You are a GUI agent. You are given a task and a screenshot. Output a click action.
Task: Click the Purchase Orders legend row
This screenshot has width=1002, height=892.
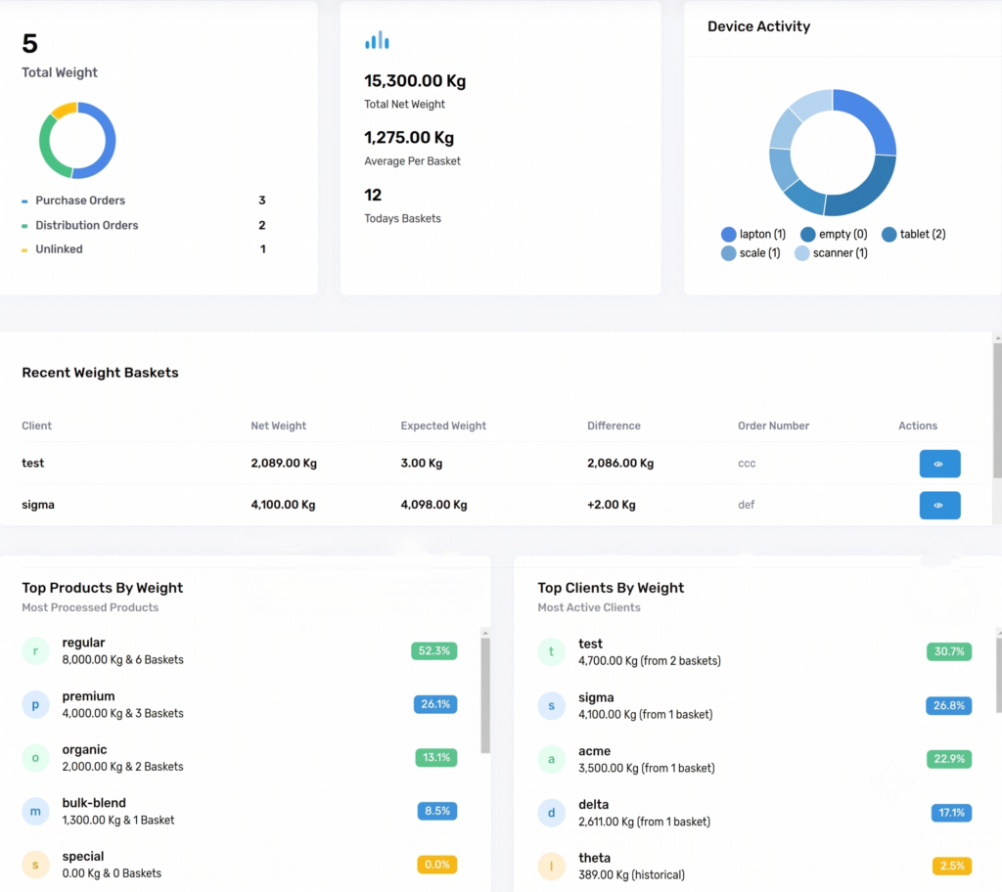pos(144,201)
